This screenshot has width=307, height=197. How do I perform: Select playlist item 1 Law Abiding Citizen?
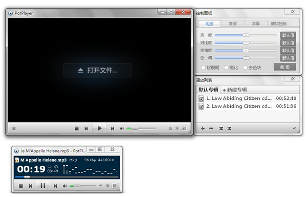point(248,98)
